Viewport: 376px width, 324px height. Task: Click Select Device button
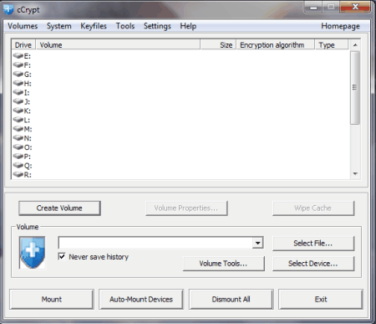(313, 264)
